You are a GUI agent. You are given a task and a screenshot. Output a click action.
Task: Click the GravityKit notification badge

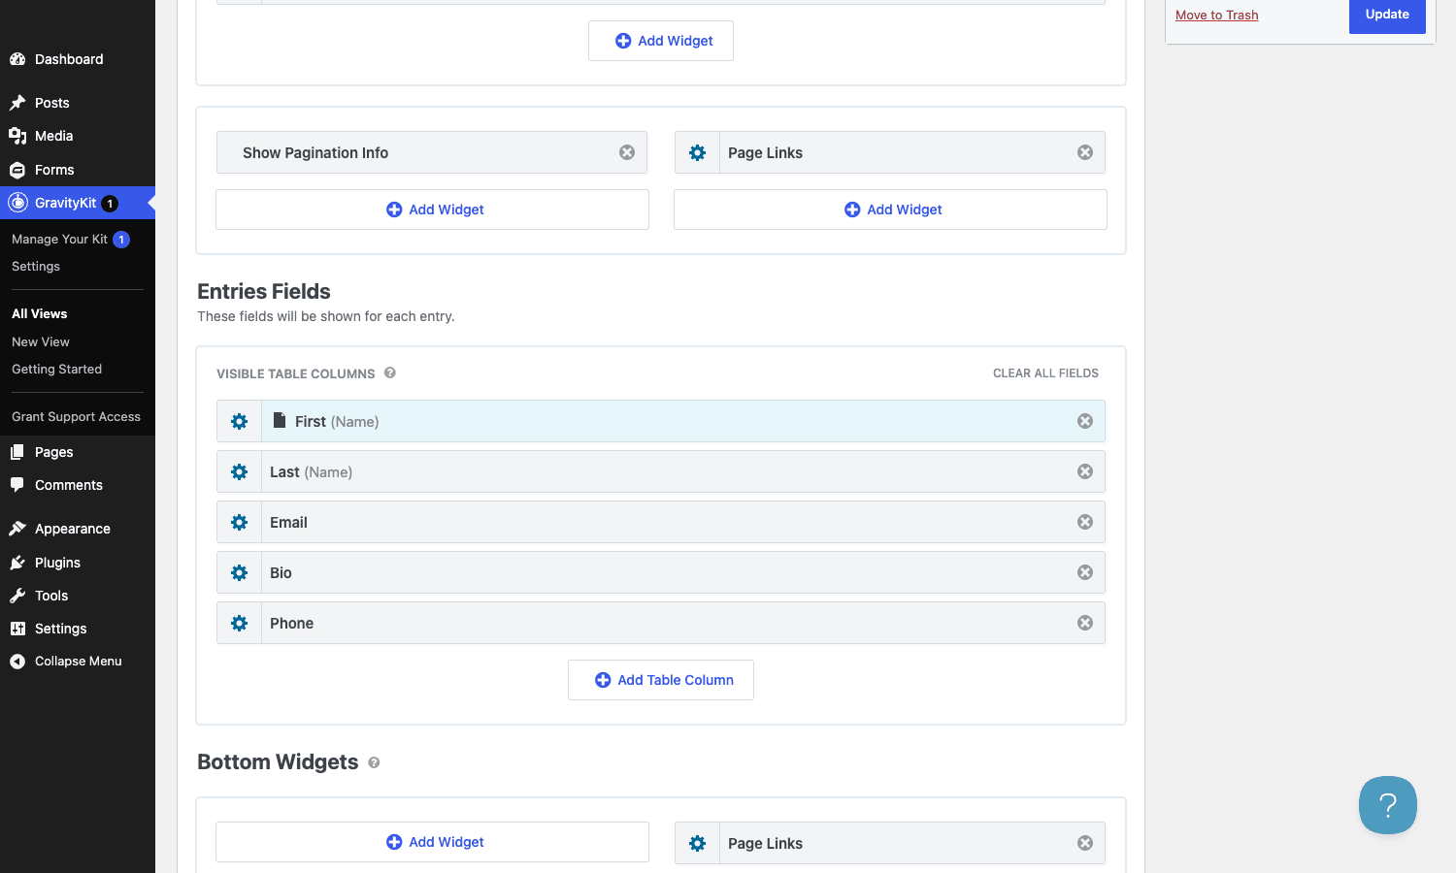point(110,204)
